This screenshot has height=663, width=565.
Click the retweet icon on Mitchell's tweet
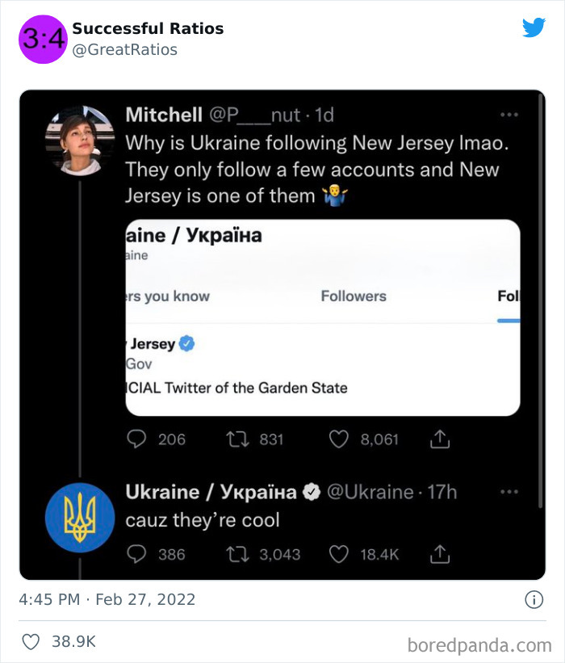tap(236, 439)
